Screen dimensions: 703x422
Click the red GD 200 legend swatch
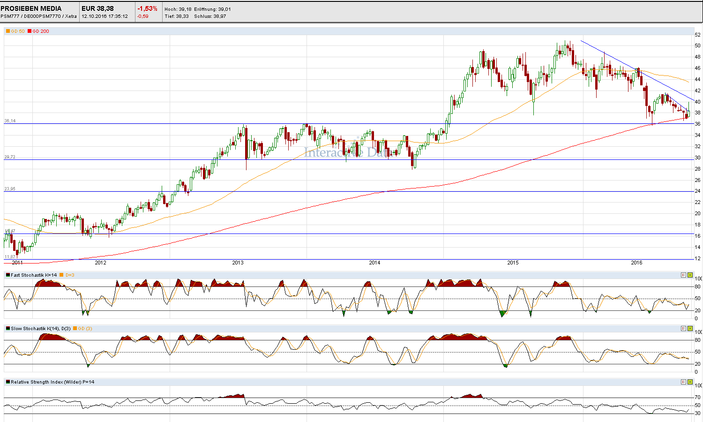tap(30, 31)
